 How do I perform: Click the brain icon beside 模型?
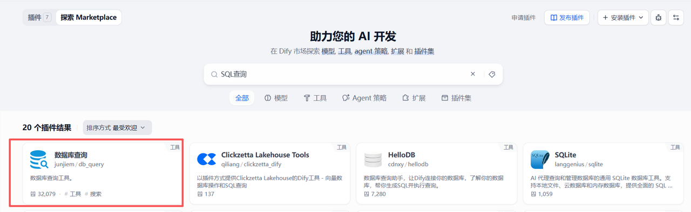tap(267, 98)
